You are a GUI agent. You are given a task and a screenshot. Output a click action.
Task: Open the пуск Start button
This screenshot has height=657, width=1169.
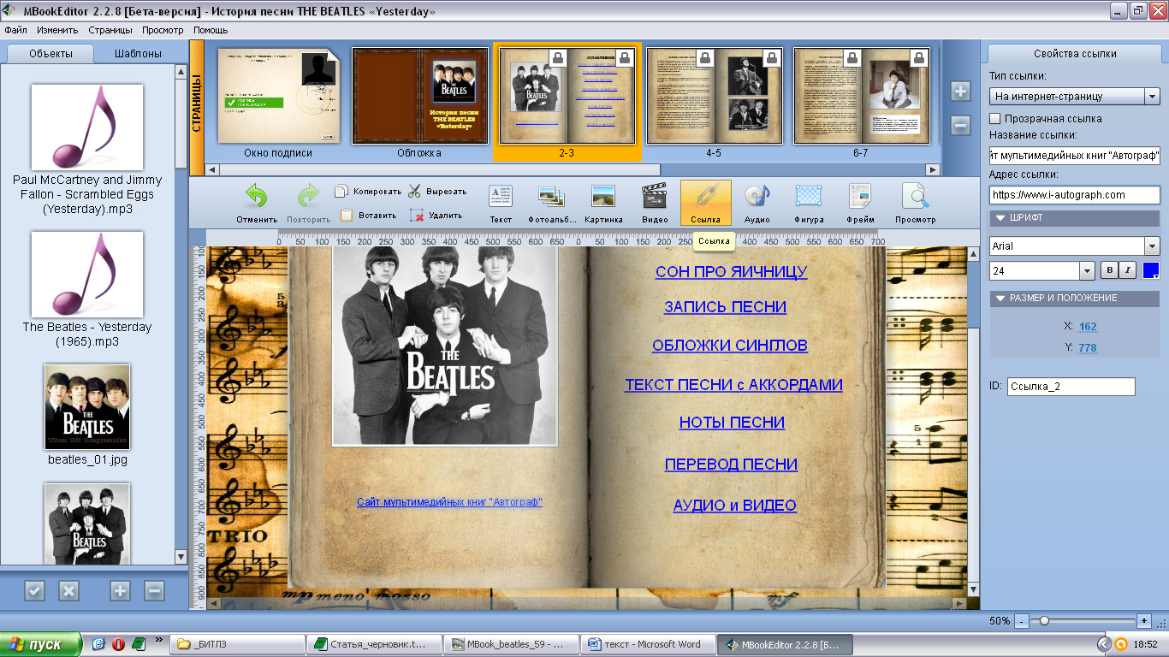tap(40, 644)
